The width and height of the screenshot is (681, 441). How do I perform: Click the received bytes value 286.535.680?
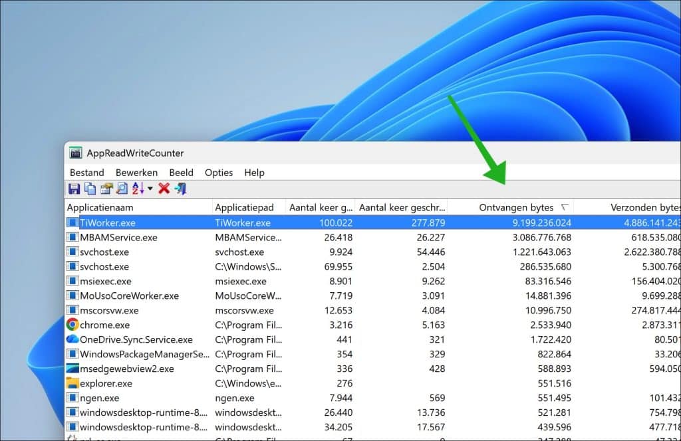[x=545, y=267]
